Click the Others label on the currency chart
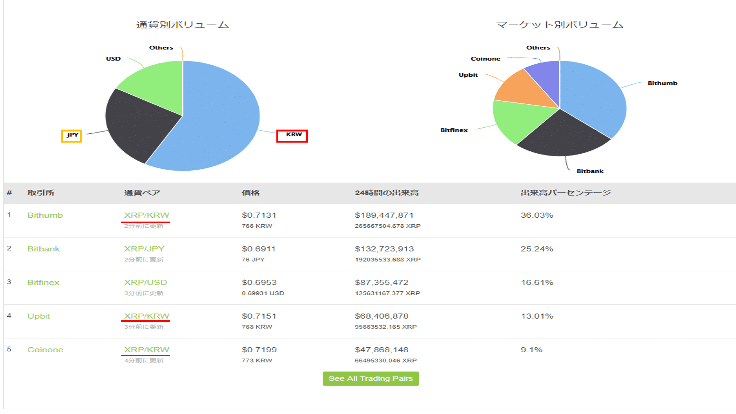736x414 pixels. (x=161, y=48)
